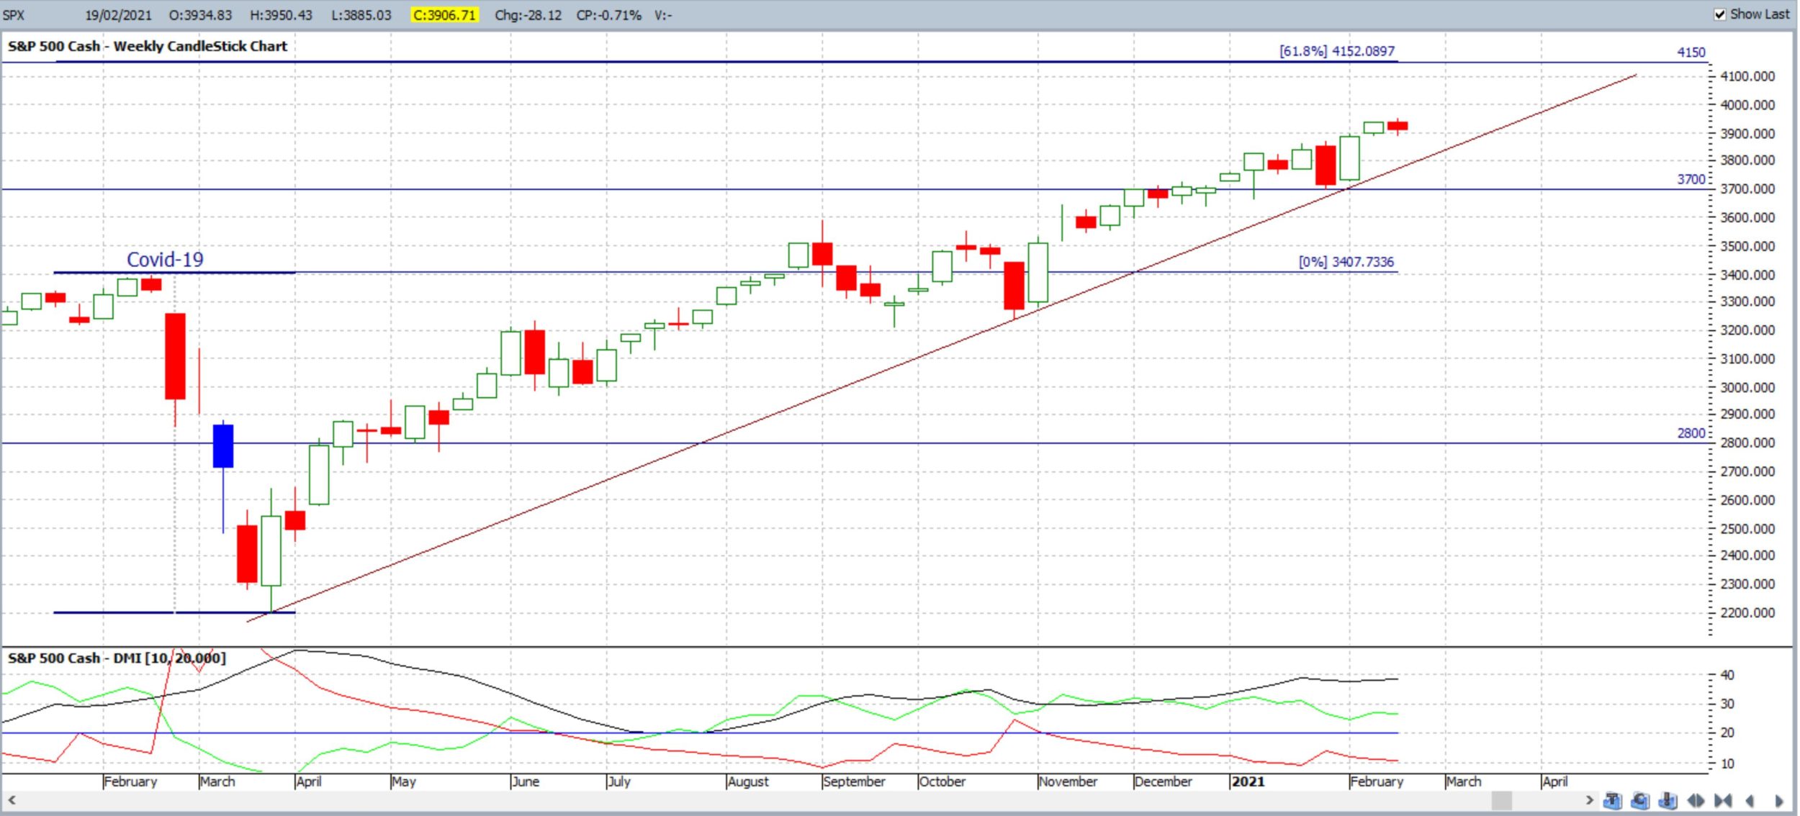Click the August label on time axis
The image size is (1800, 816).
(x=748, y=781)
